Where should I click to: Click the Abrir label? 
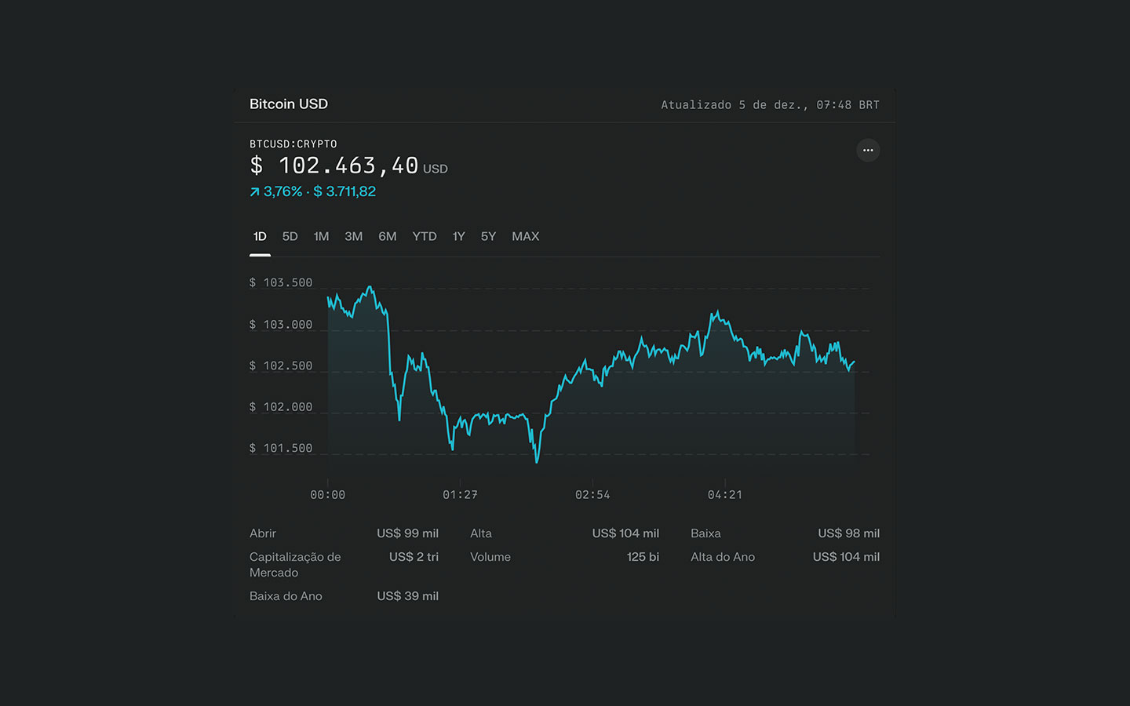click(x=263, y=533)
